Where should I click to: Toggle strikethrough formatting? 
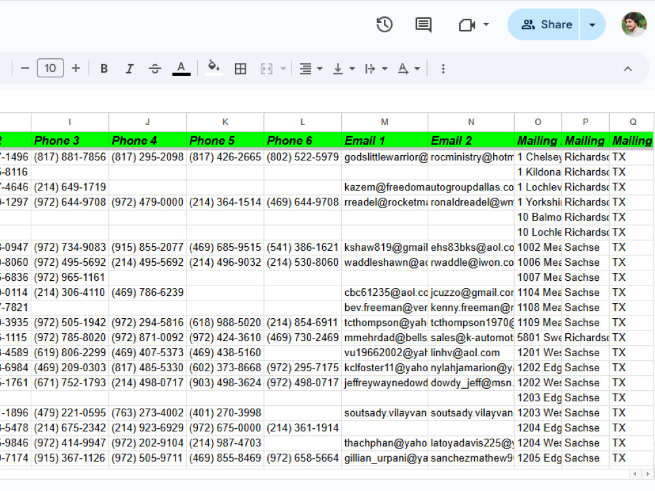point(155,69)
